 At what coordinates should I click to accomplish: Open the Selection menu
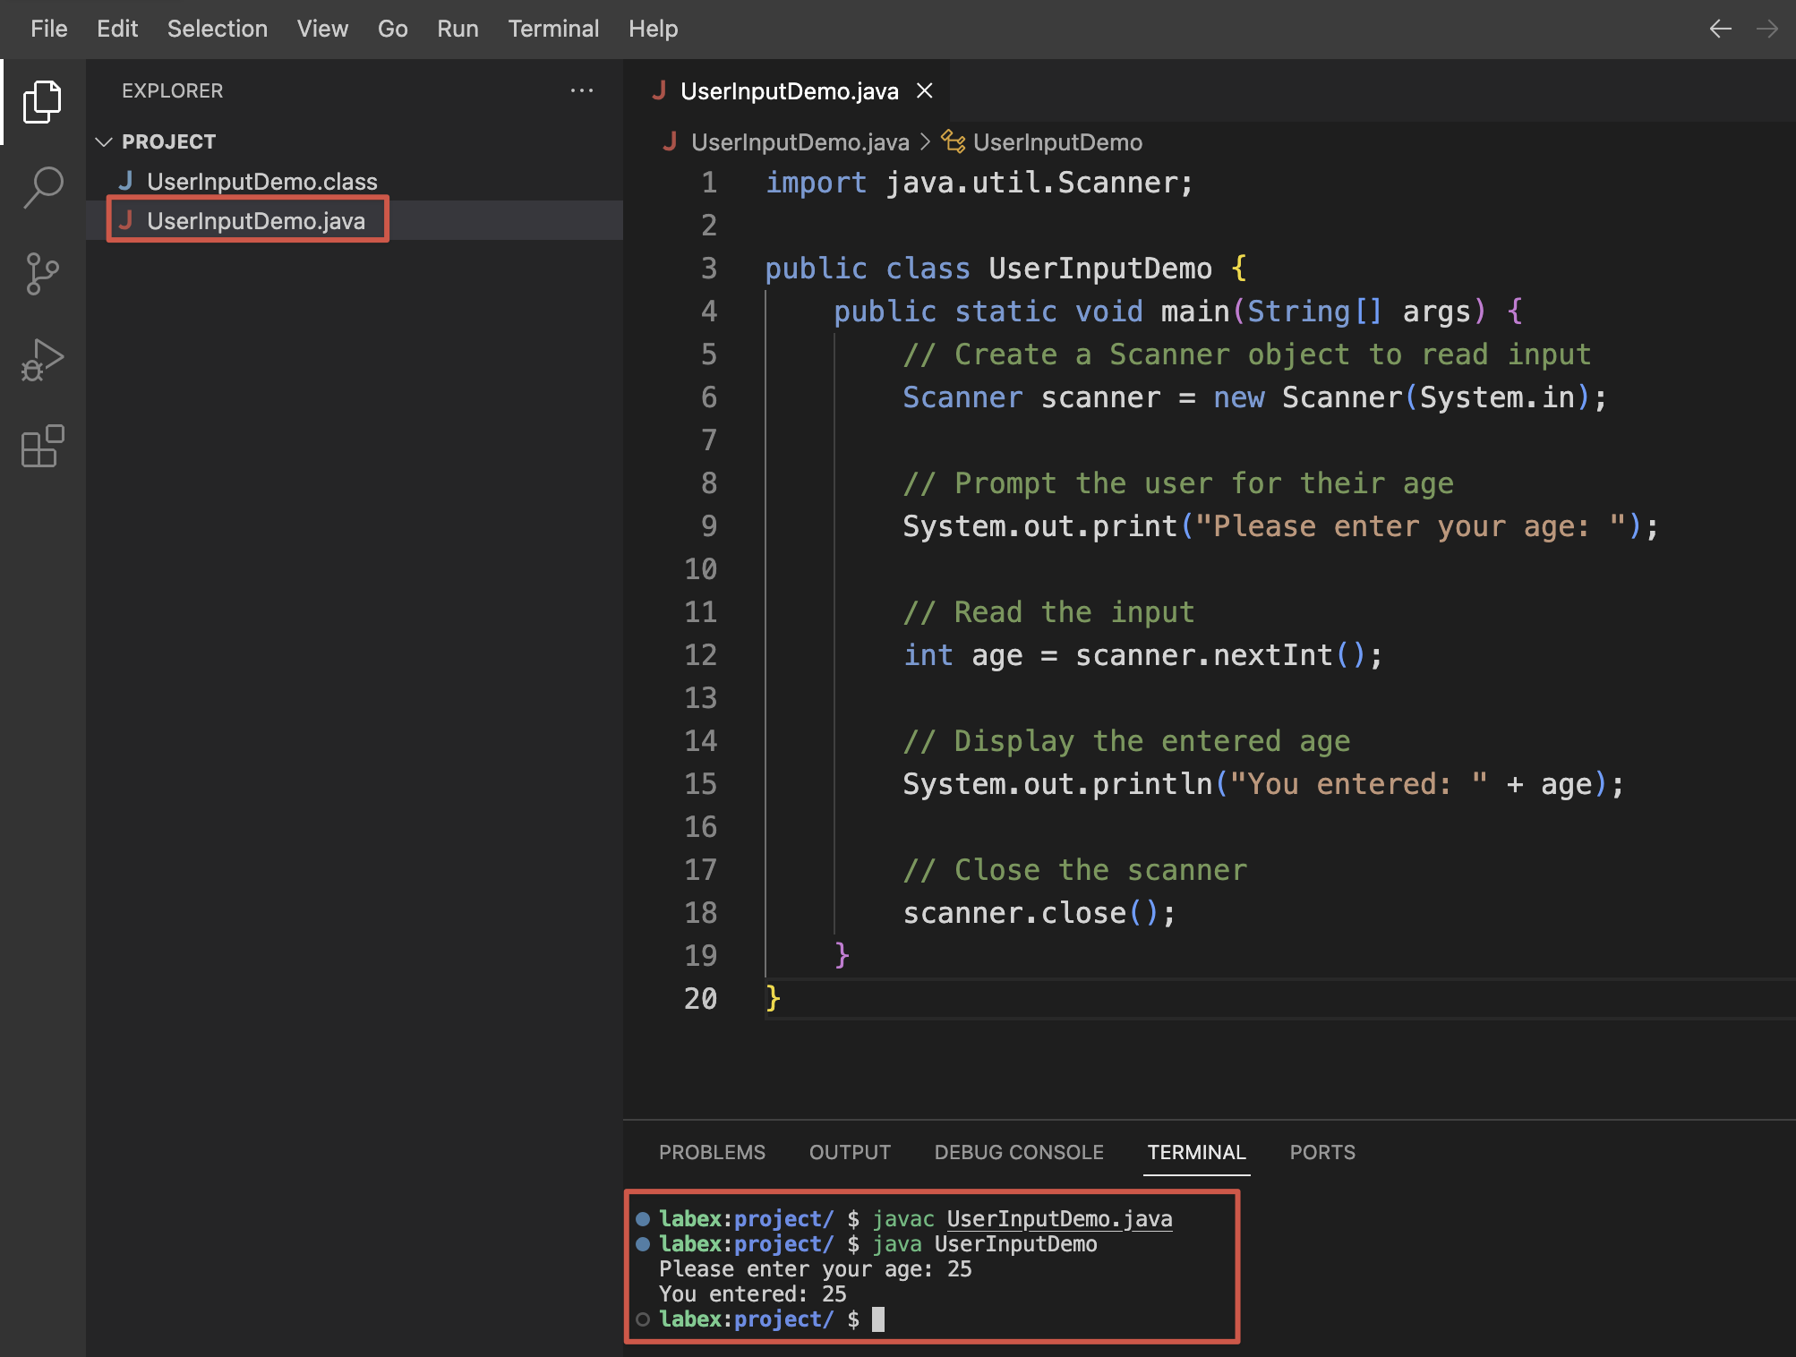217,29
